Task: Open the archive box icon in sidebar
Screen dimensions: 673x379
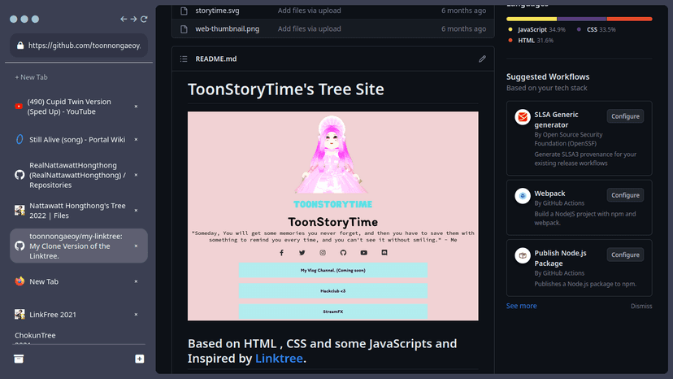Action: [x=19, y=359]
